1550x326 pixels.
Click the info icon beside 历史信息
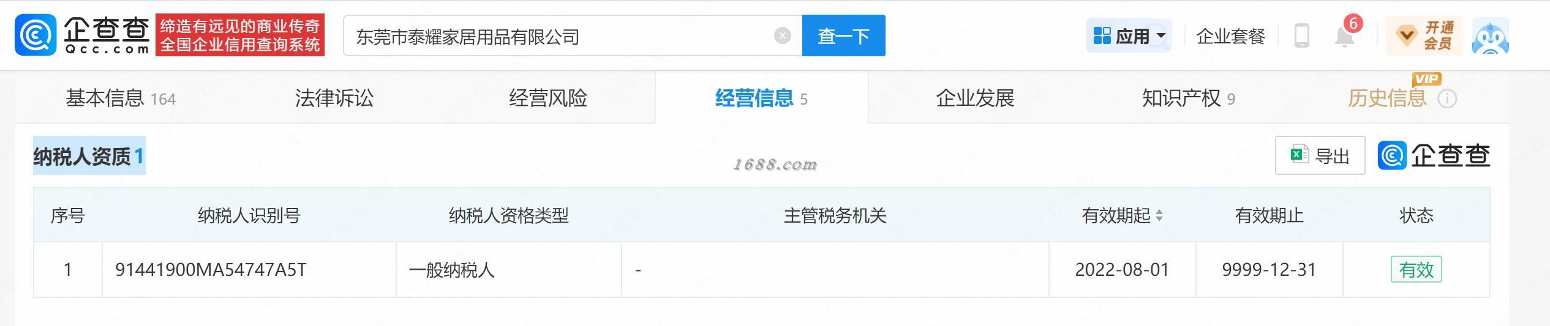point(1447,98)
